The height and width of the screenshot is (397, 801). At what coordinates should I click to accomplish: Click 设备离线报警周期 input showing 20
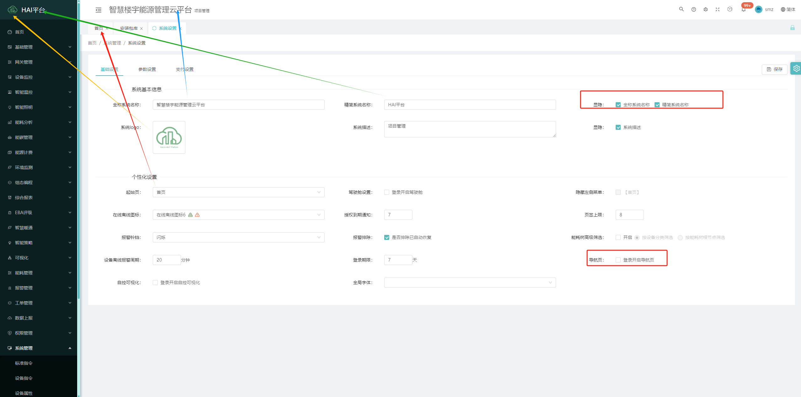(167, 260)
